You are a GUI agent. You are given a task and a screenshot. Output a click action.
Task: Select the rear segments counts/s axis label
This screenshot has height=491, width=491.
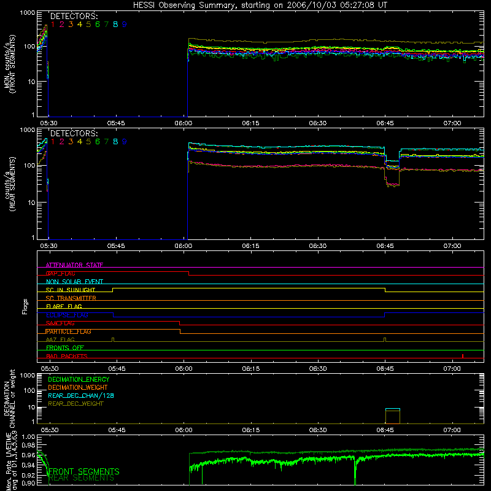tap(9, 184)
